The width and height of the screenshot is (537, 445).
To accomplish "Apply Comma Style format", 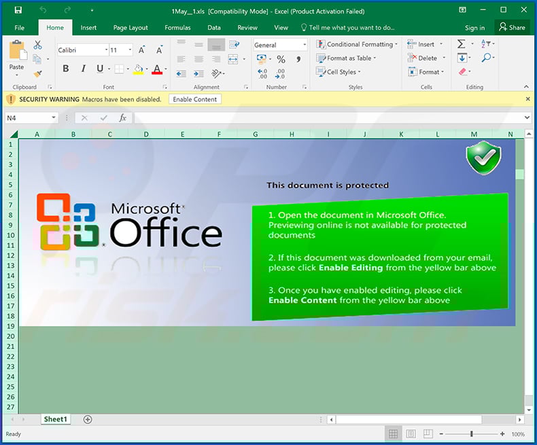I will pyautogui.click(x=298, y=59).
